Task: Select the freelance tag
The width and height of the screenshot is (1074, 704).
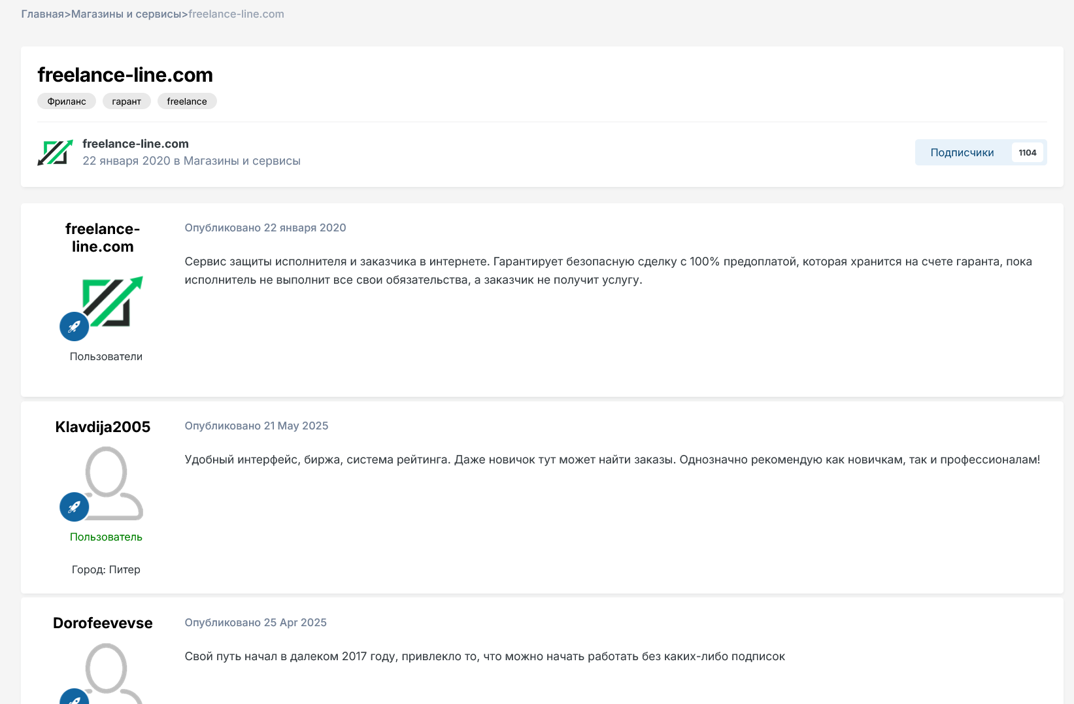Action: point(187,101)
